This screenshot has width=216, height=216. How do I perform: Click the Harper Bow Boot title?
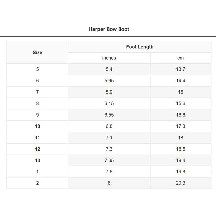[109, 29]
